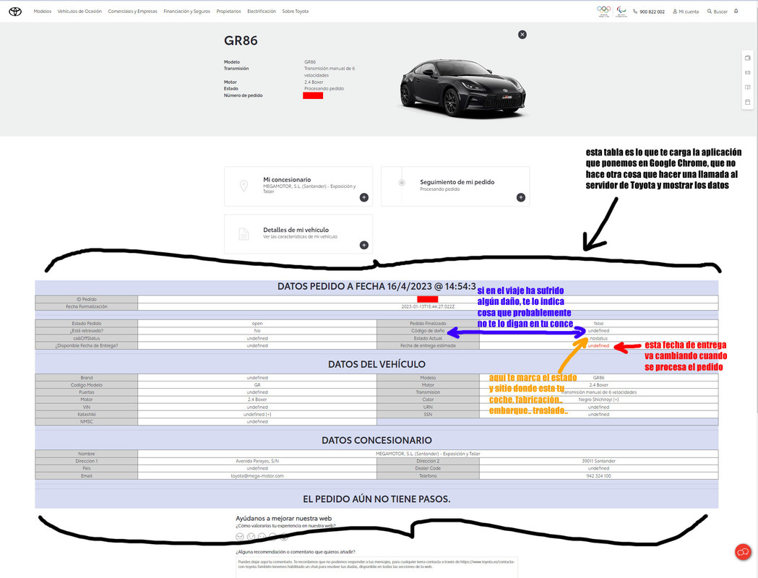This screenshot has height=578, width=758.
Task: Click Detalles de mi vehículo title
Action: 296,230
